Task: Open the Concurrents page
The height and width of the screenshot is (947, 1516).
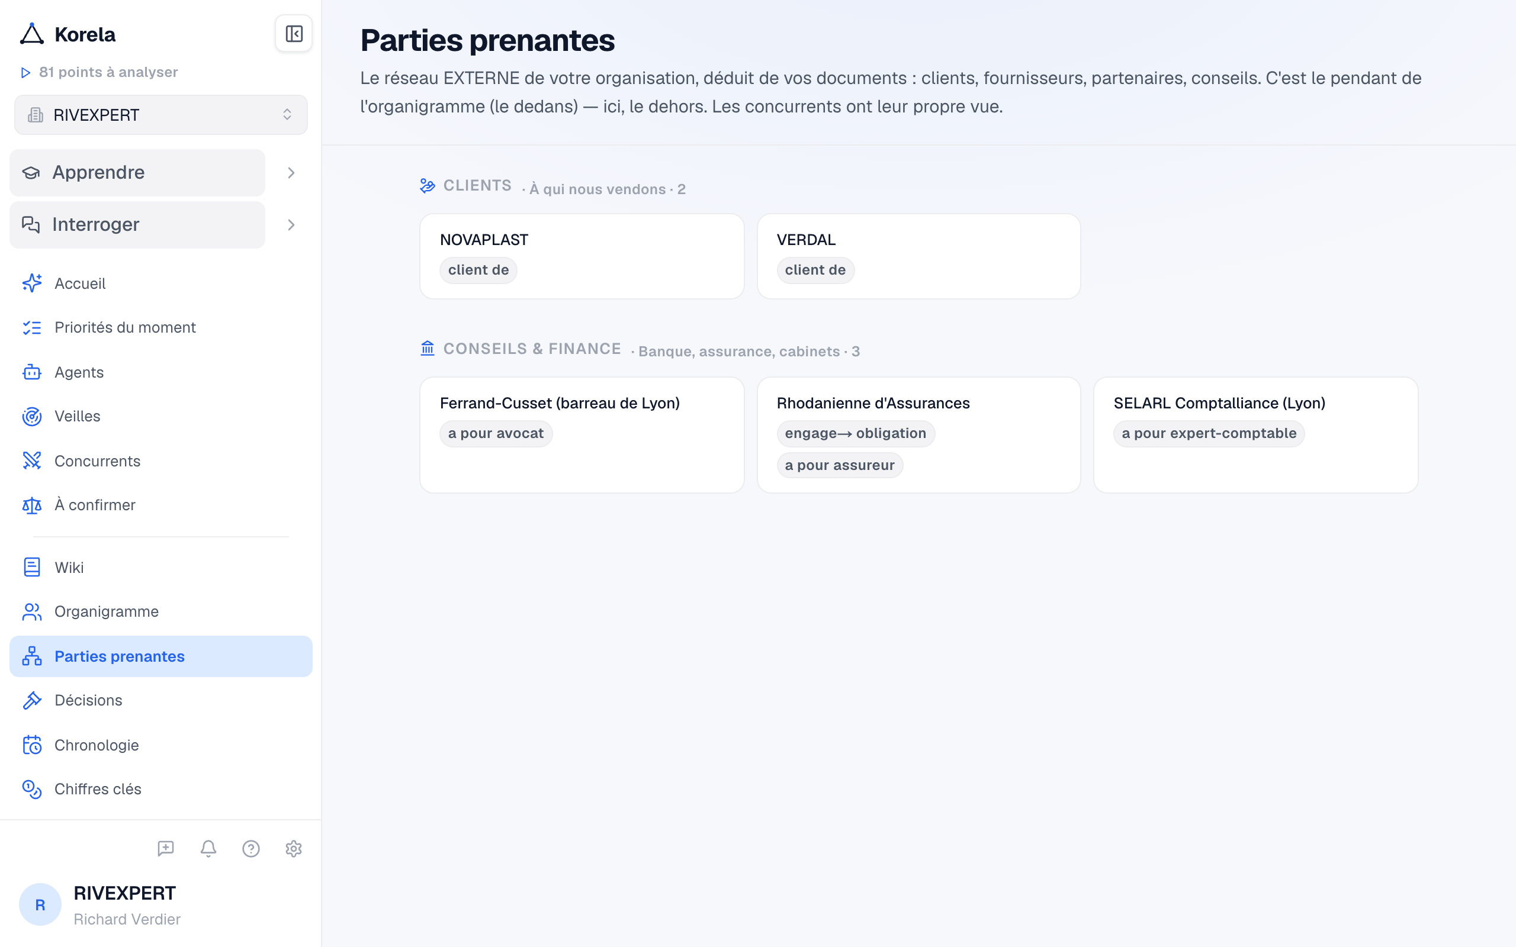Action: [x=161, y=461]
